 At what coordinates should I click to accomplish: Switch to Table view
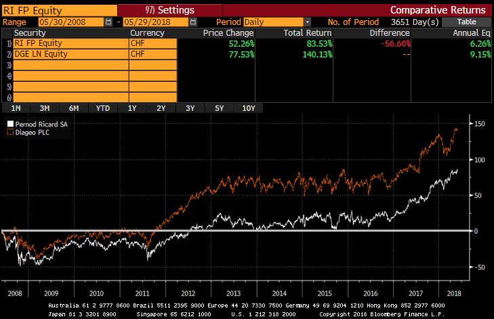tap(467, 22)
